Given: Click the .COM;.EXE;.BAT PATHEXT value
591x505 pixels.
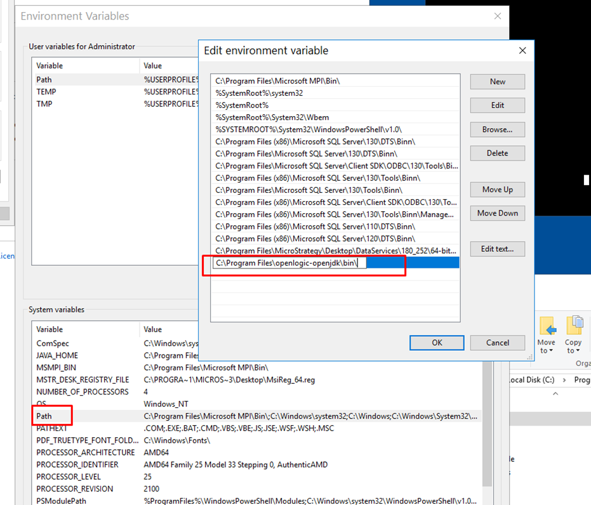Looking at the screenshot, I should pyautogui.click(x=239, y=428).
